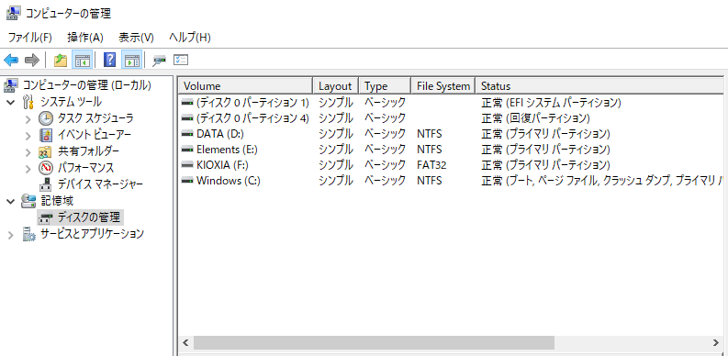Click 正常 (EFI システム パーティション) status
728x356 pixels.
point(551,103)
